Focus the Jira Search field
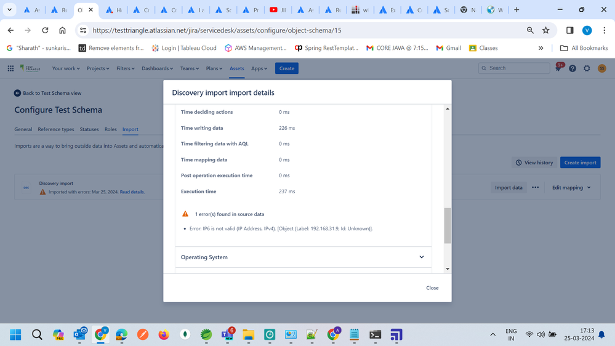The image size is (615, 346). click(514, 68)
